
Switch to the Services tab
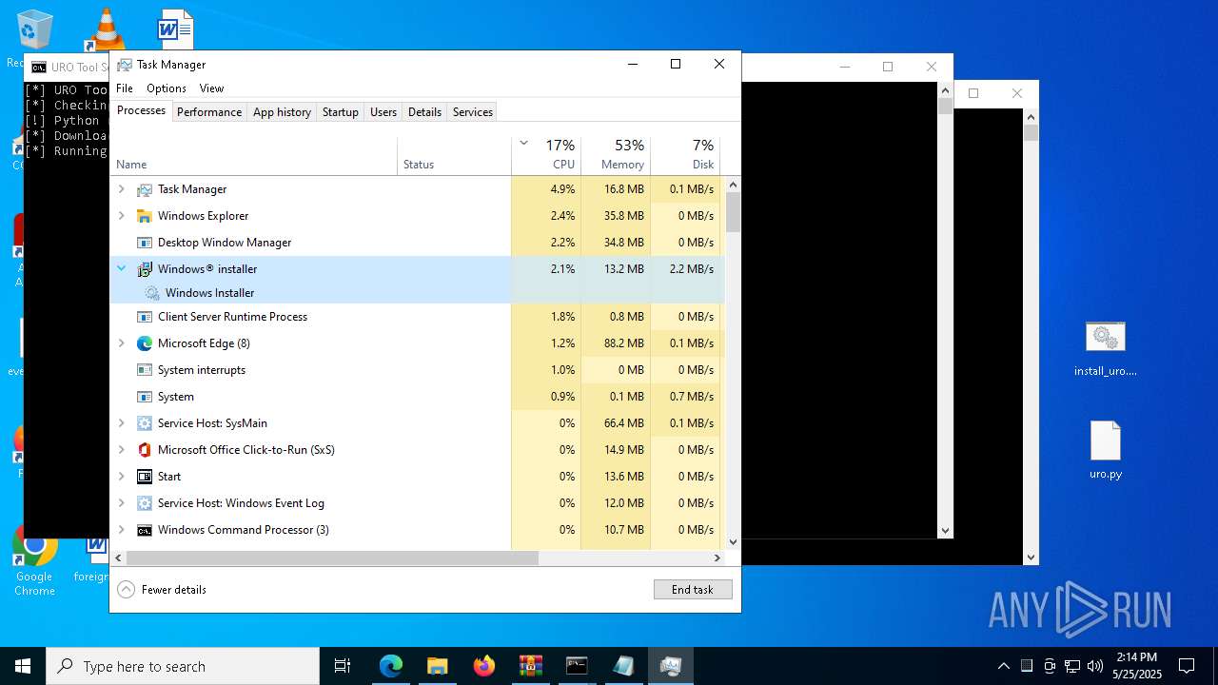[473, 112]
